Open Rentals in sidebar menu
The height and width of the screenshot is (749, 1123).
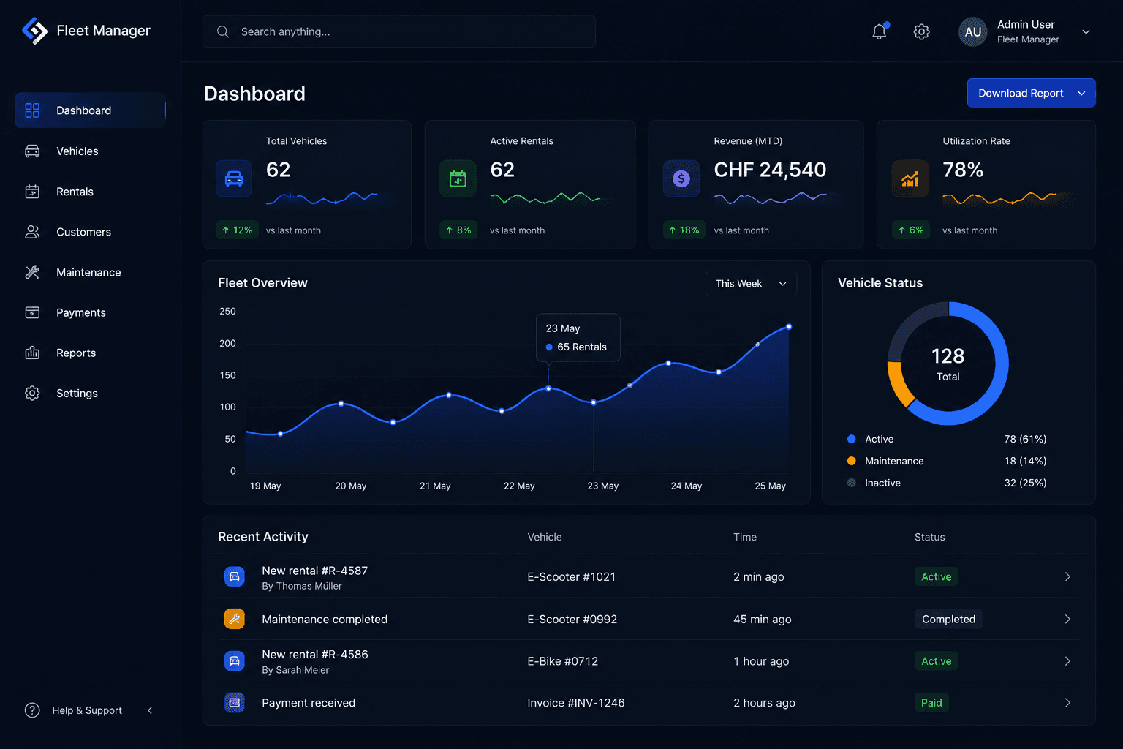click(x=91, y=192)
